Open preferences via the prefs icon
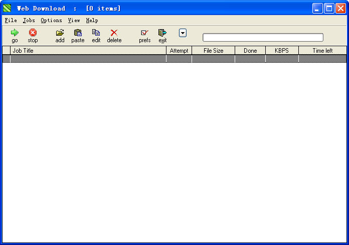The height and width of the screenshot is (245, 349). pos(145,33)
